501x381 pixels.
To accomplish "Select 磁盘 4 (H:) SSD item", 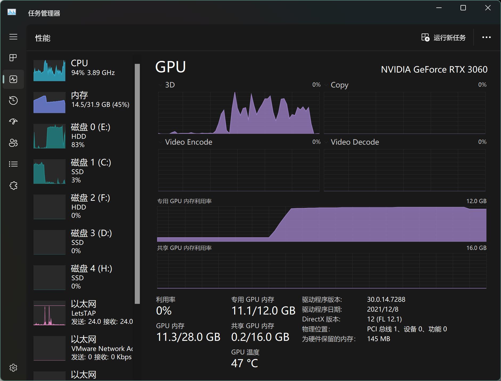I will pyautogui.click(x=83, y=277).
